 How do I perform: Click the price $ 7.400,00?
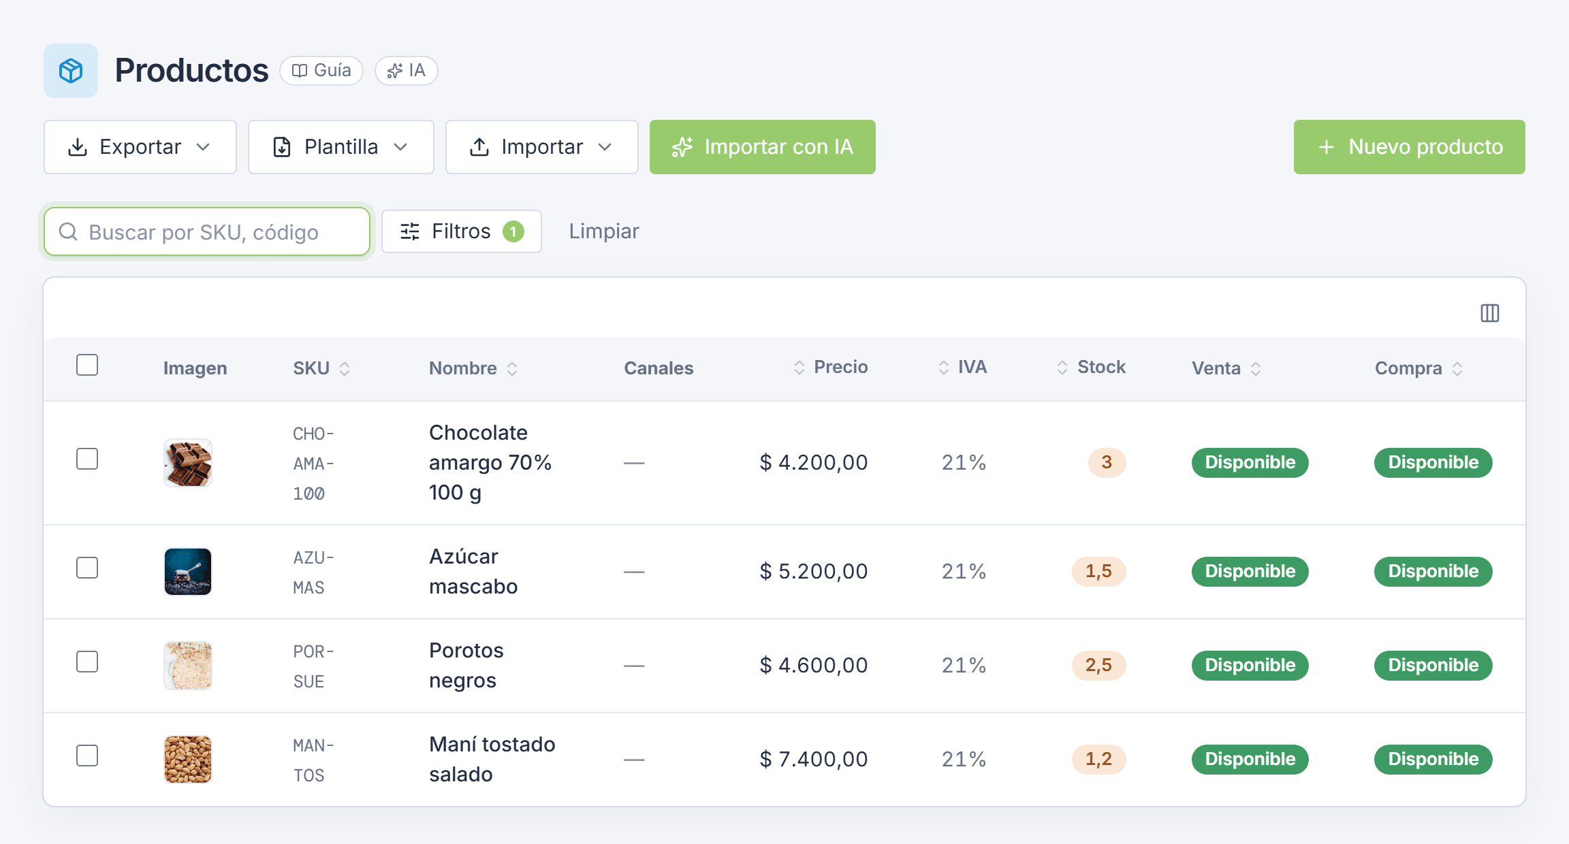coord(814,760)
